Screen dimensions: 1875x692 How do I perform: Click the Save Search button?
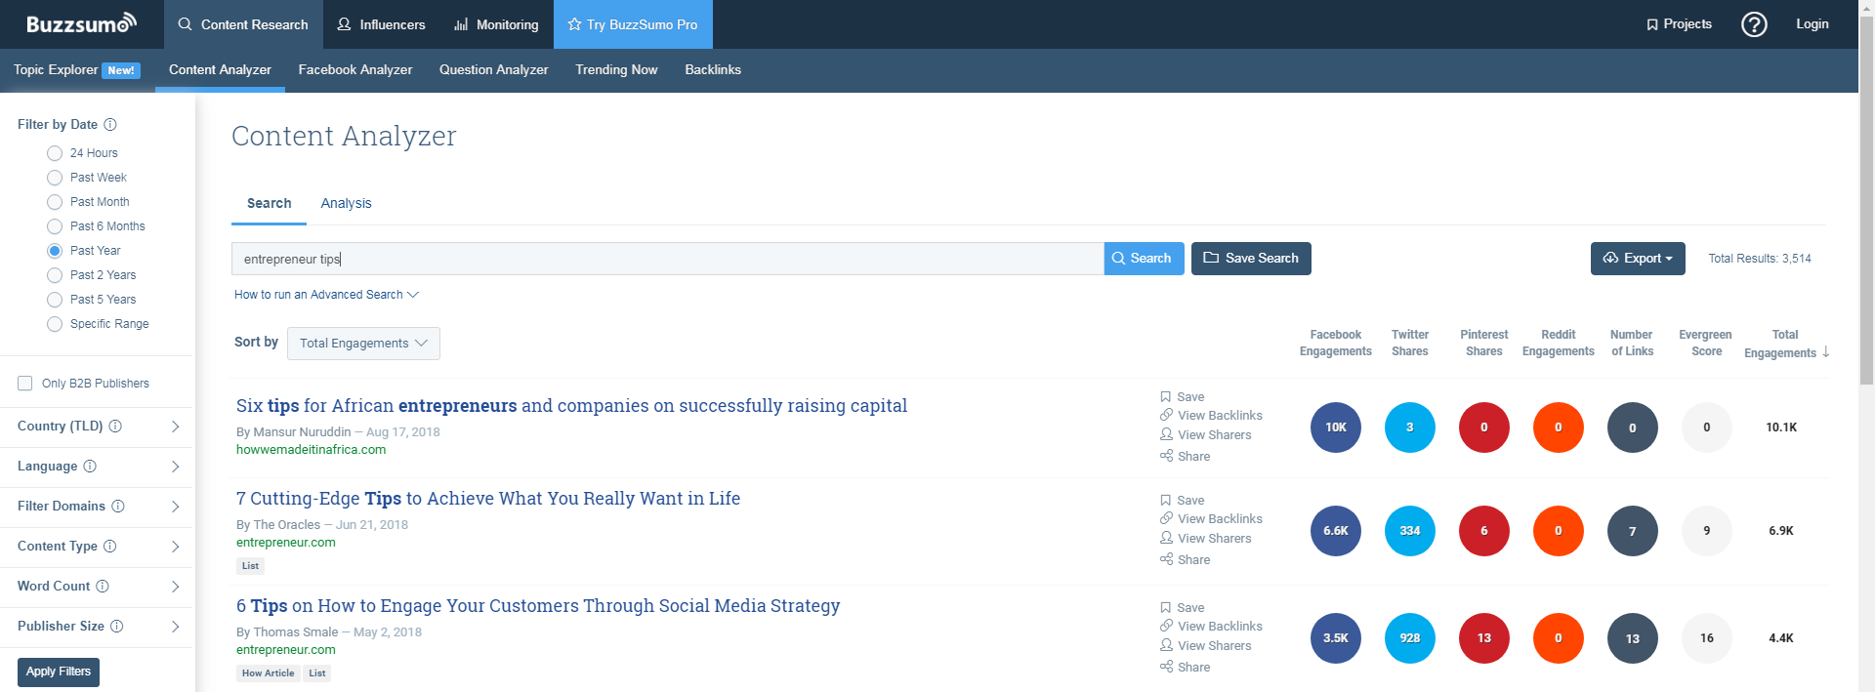pos(1251,259)
